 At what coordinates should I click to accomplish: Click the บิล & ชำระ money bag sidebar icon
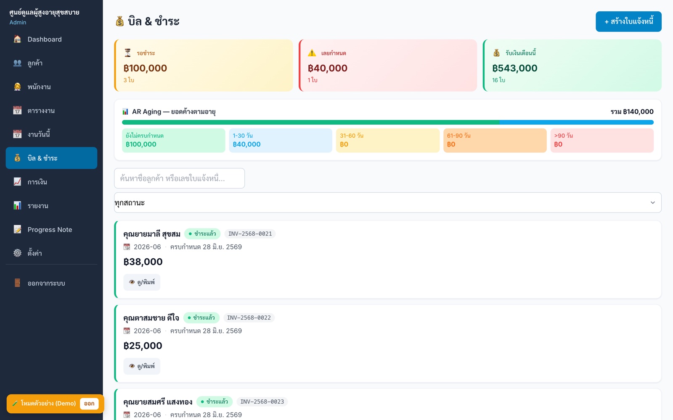tap(17, 158)
